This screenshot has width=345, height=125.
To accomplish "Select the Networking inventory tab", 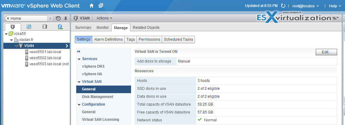I will 60,27.
